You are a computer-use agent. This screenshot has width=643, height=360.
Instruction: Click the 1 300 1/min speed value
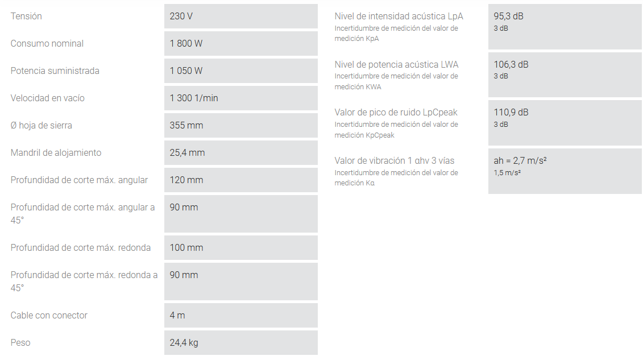(194, 98)
